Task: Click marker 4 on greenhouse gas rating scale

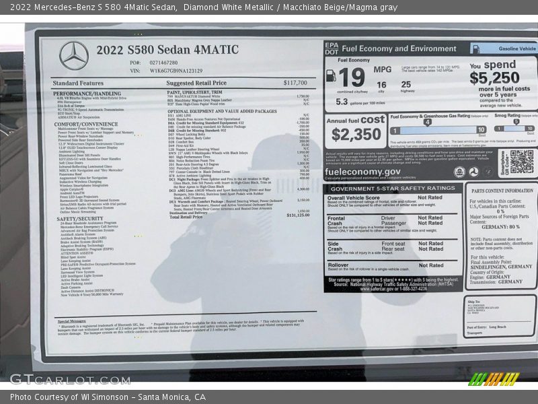Action: click(428, 122)
